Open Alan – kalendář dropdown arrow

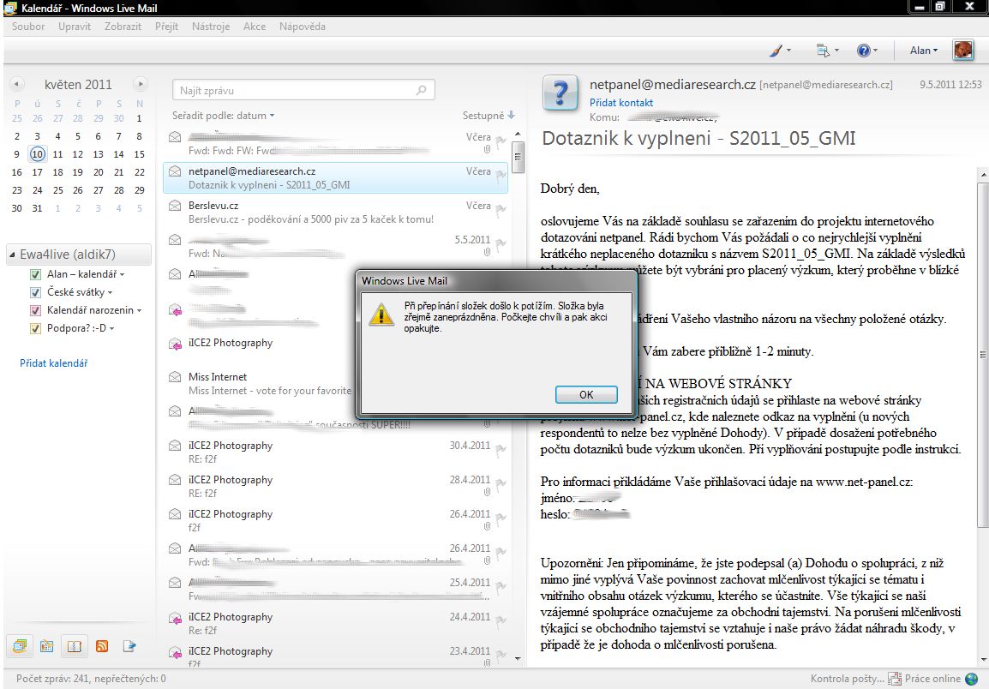click(x=123, y=274)
